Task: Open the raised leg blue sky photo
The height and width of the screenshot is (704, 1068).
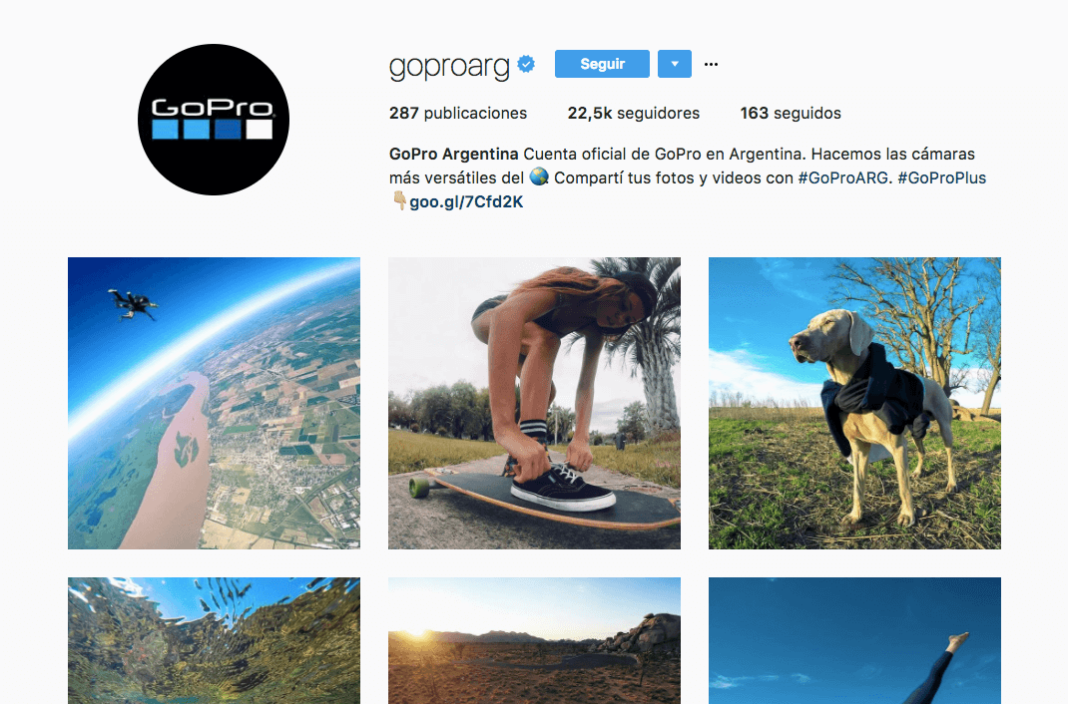Action: [x=854, y=641]
